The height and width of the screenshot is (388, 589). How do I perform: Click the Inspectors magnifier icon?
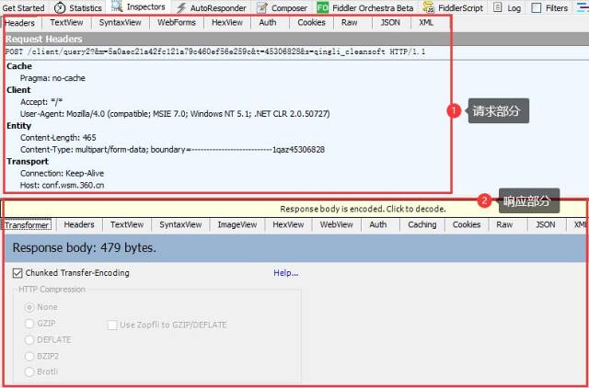117,6
